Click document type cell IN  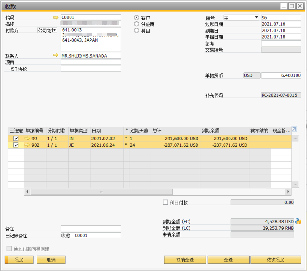point(79,139)
